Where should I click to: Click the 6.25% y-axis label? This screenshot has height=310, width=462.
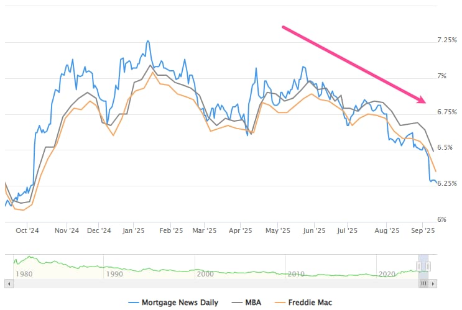447,183
